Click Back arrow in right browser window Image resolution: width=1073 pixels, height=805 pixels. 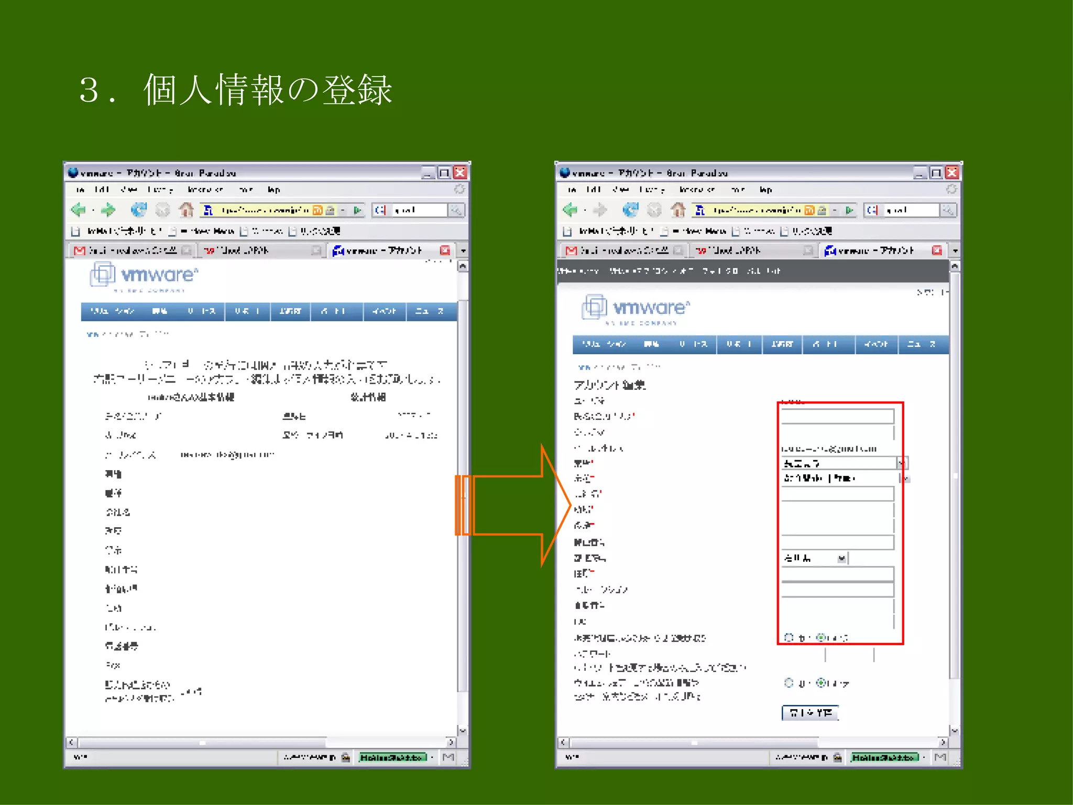(x=570, y=210)
